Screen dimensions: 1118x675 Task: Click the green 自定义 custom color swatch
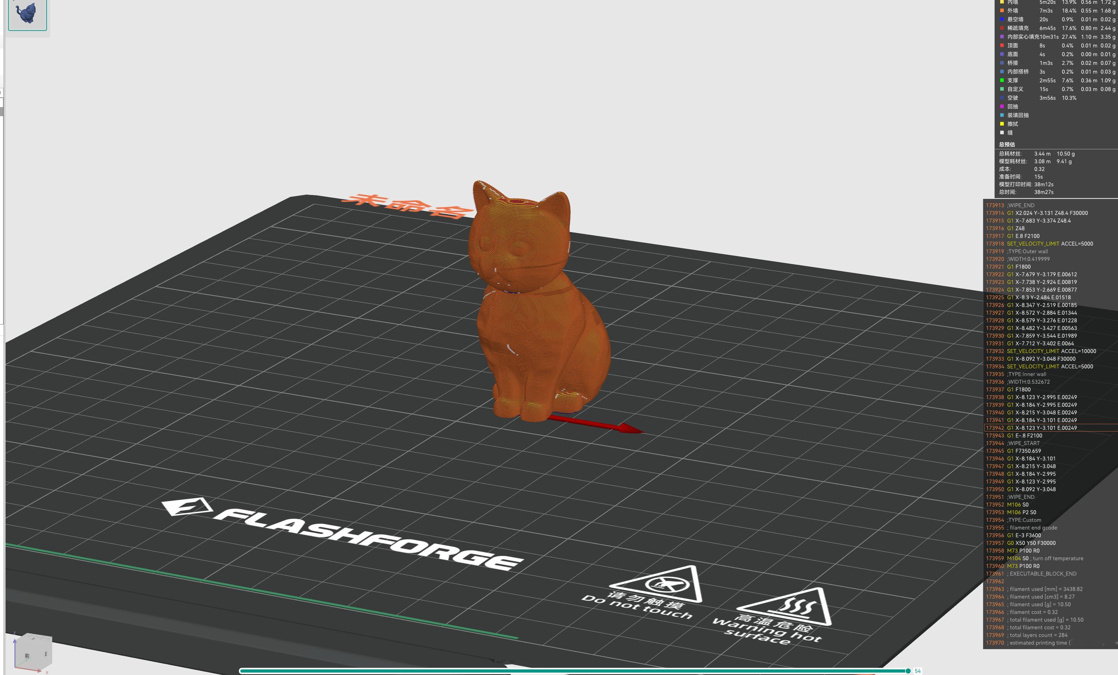(x=1002, y=89)
